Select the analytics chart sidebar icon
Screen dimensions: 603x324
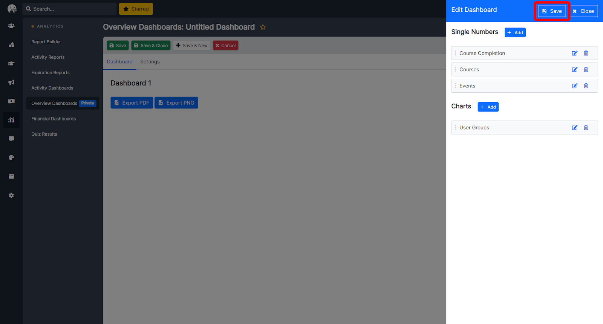[x=11, y=120]
